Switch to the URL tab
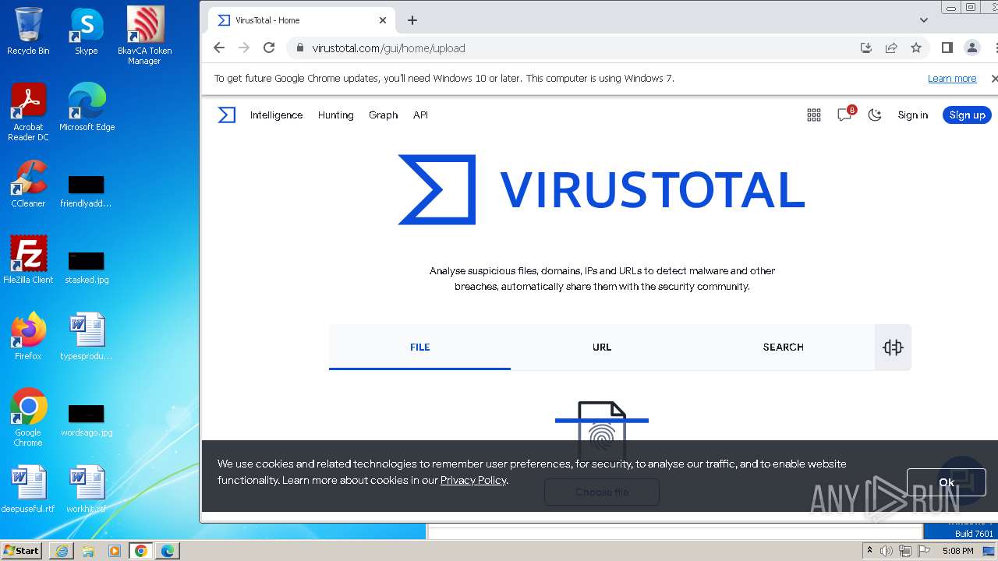Screen dimensions: 998x561 (602, 348)
